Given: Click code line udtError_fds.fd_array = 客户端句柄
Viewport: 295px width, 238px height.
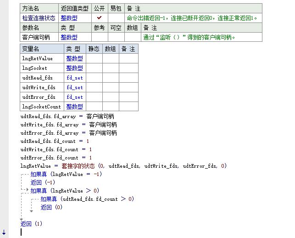Looking at the screenshot, I should [x=69, y=133].
